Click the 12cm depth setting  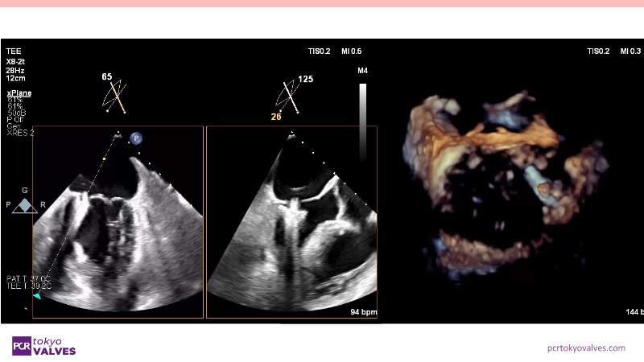point(15,80)
